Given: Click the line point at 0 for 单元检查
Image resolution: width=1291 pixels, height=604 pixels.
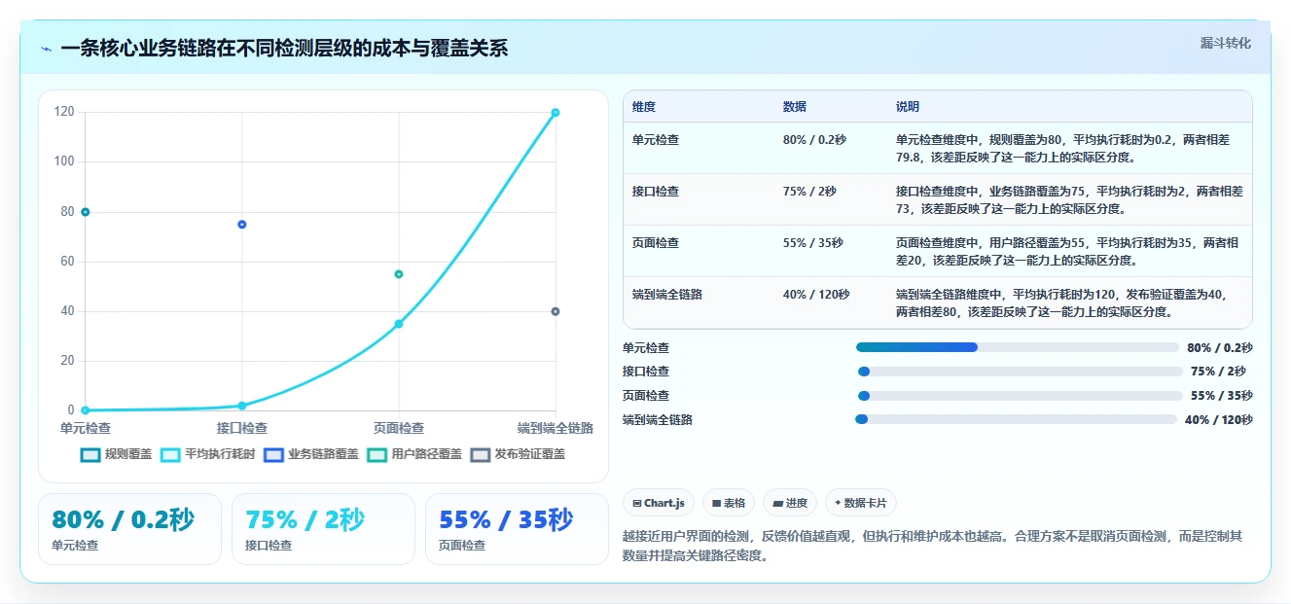Looking at the screenshot, I should [x=86, y=410].
